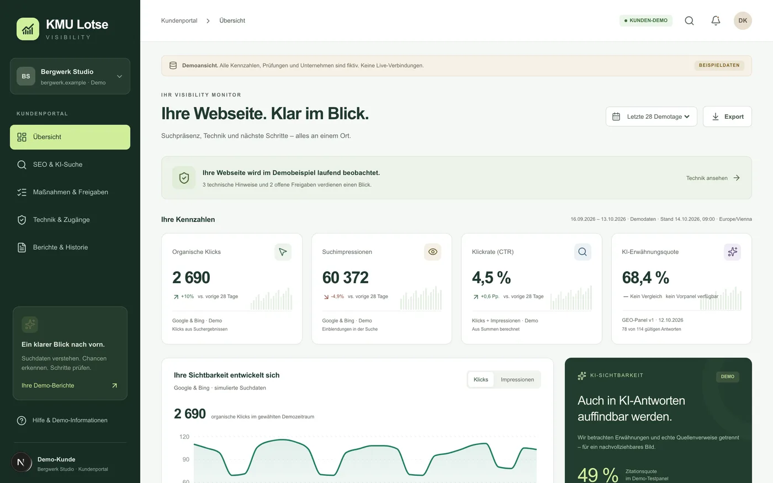The height and width of the screenshot is (483, 773).
Task: Click breadcrumb chevron after Kundenportal
Action: 208,21
